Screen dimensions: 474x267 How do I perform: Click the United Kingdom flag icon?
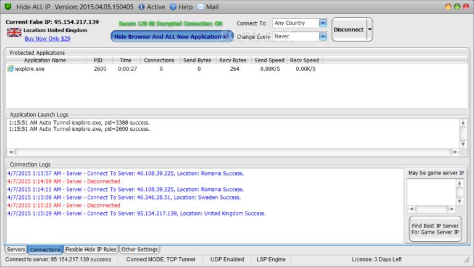[x=14, y=32]
